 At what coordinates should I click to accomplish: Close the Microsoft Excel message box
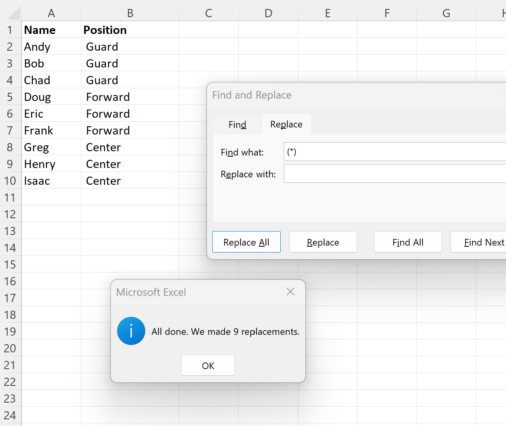tap(290, 292)
